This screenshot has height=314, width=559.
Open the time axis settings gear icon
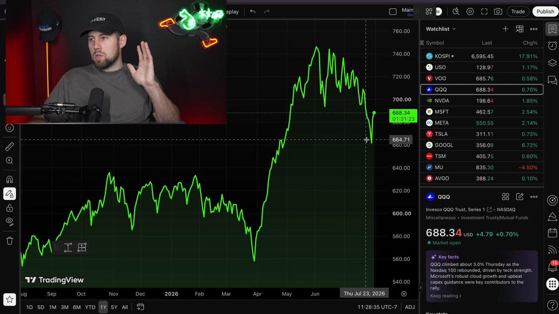(404, 294)
